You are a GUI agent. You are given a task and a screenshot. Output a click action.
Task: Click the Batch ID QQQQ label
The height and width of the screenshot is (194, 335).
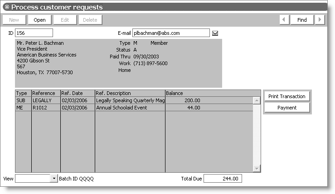[x=76, y=179]
